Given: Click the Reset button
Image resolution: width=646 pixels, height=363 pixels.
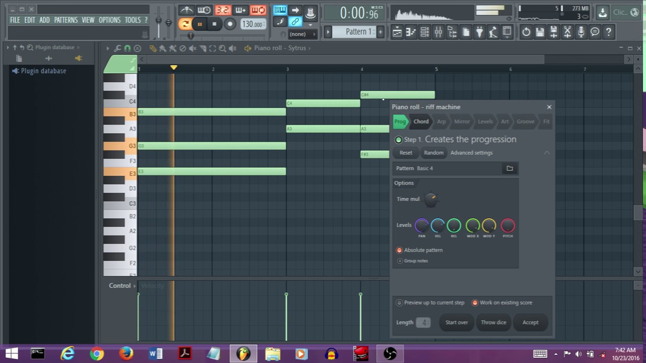Looking at the screenshot, I should point(406,153).
